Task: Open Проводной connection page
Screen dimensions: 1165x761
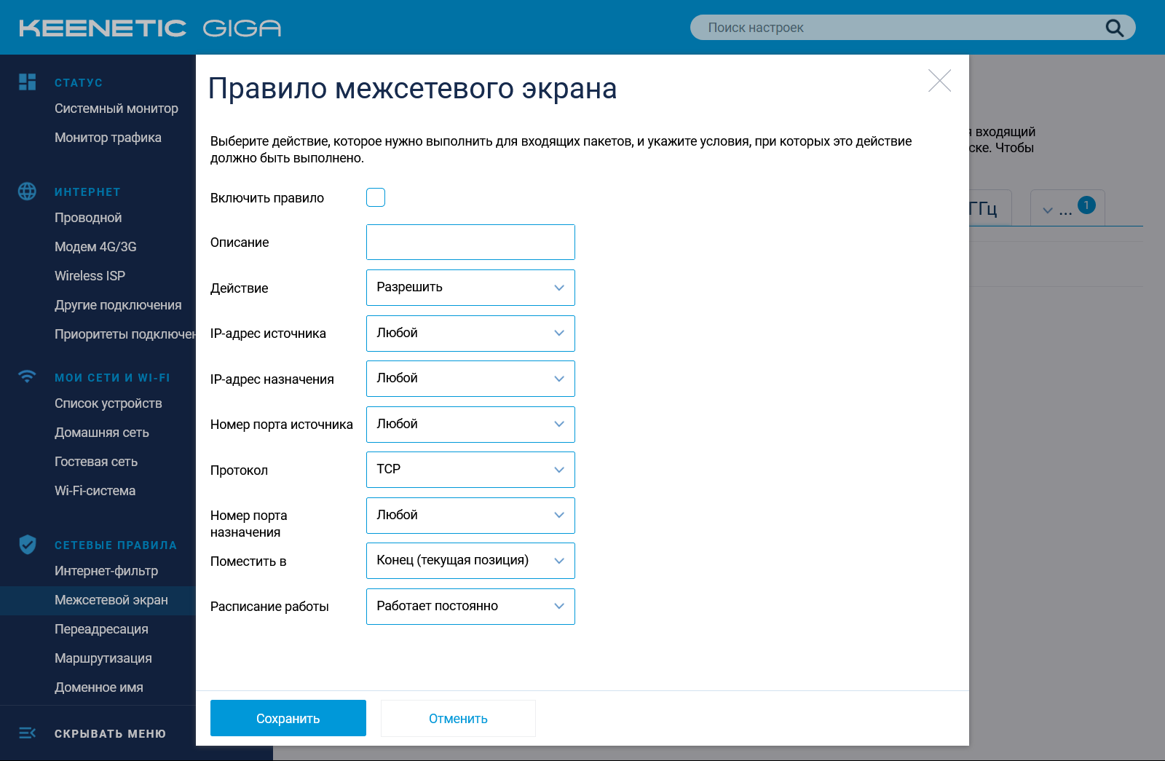Action: pyautogui.click(x=88, y=218)
